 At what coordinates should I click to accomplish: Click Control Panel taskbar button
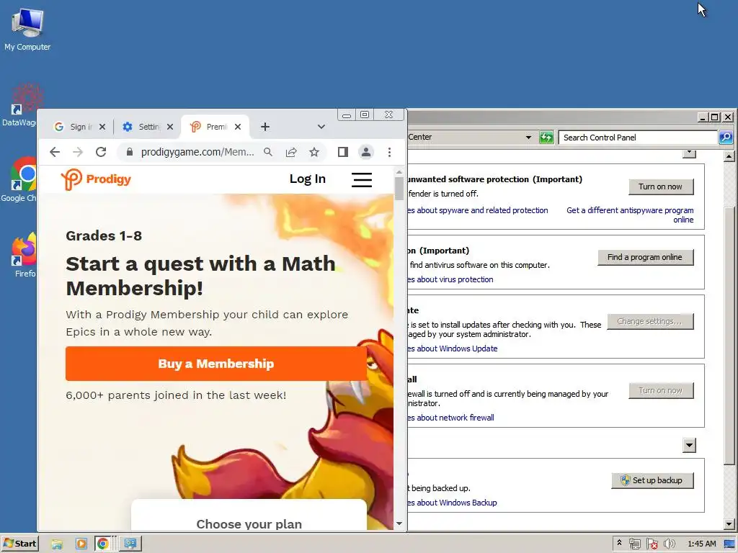click(x=130, y=544)
